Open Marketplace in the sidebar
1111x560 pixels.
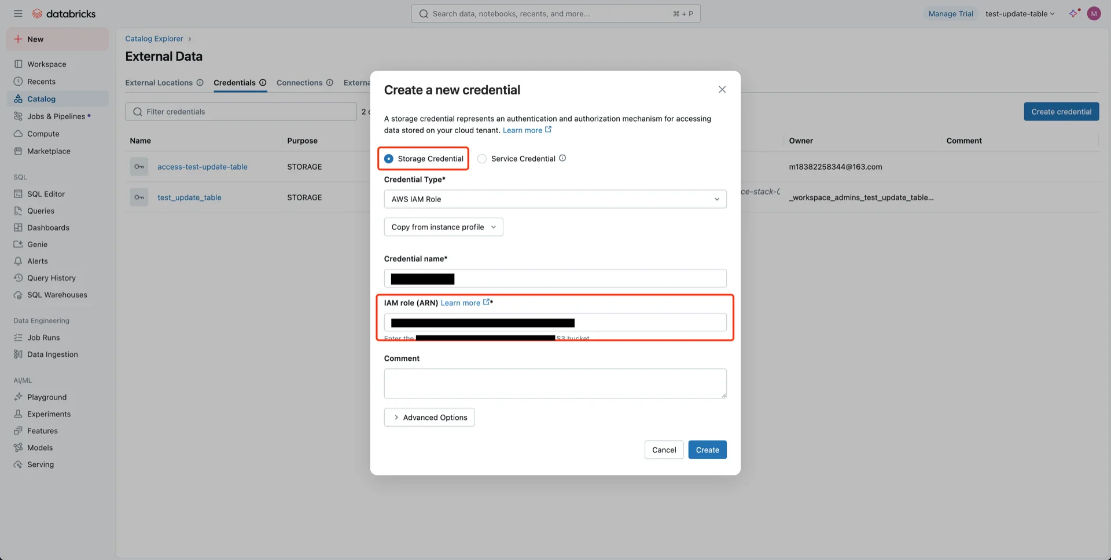[57, 151]
